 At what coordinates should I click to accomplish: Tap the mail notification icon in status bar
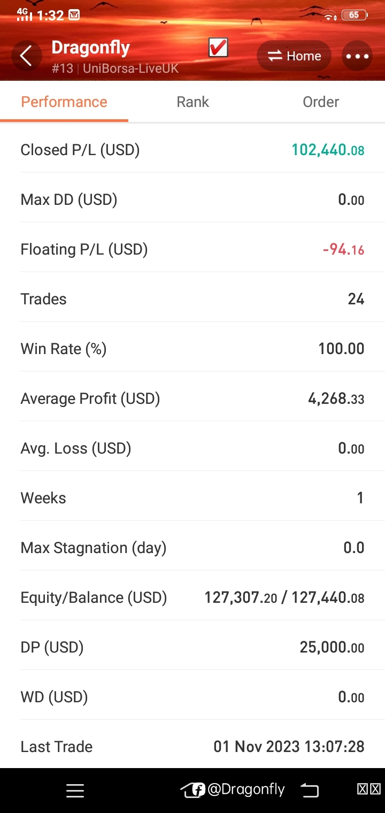click(x=74, y=15)
